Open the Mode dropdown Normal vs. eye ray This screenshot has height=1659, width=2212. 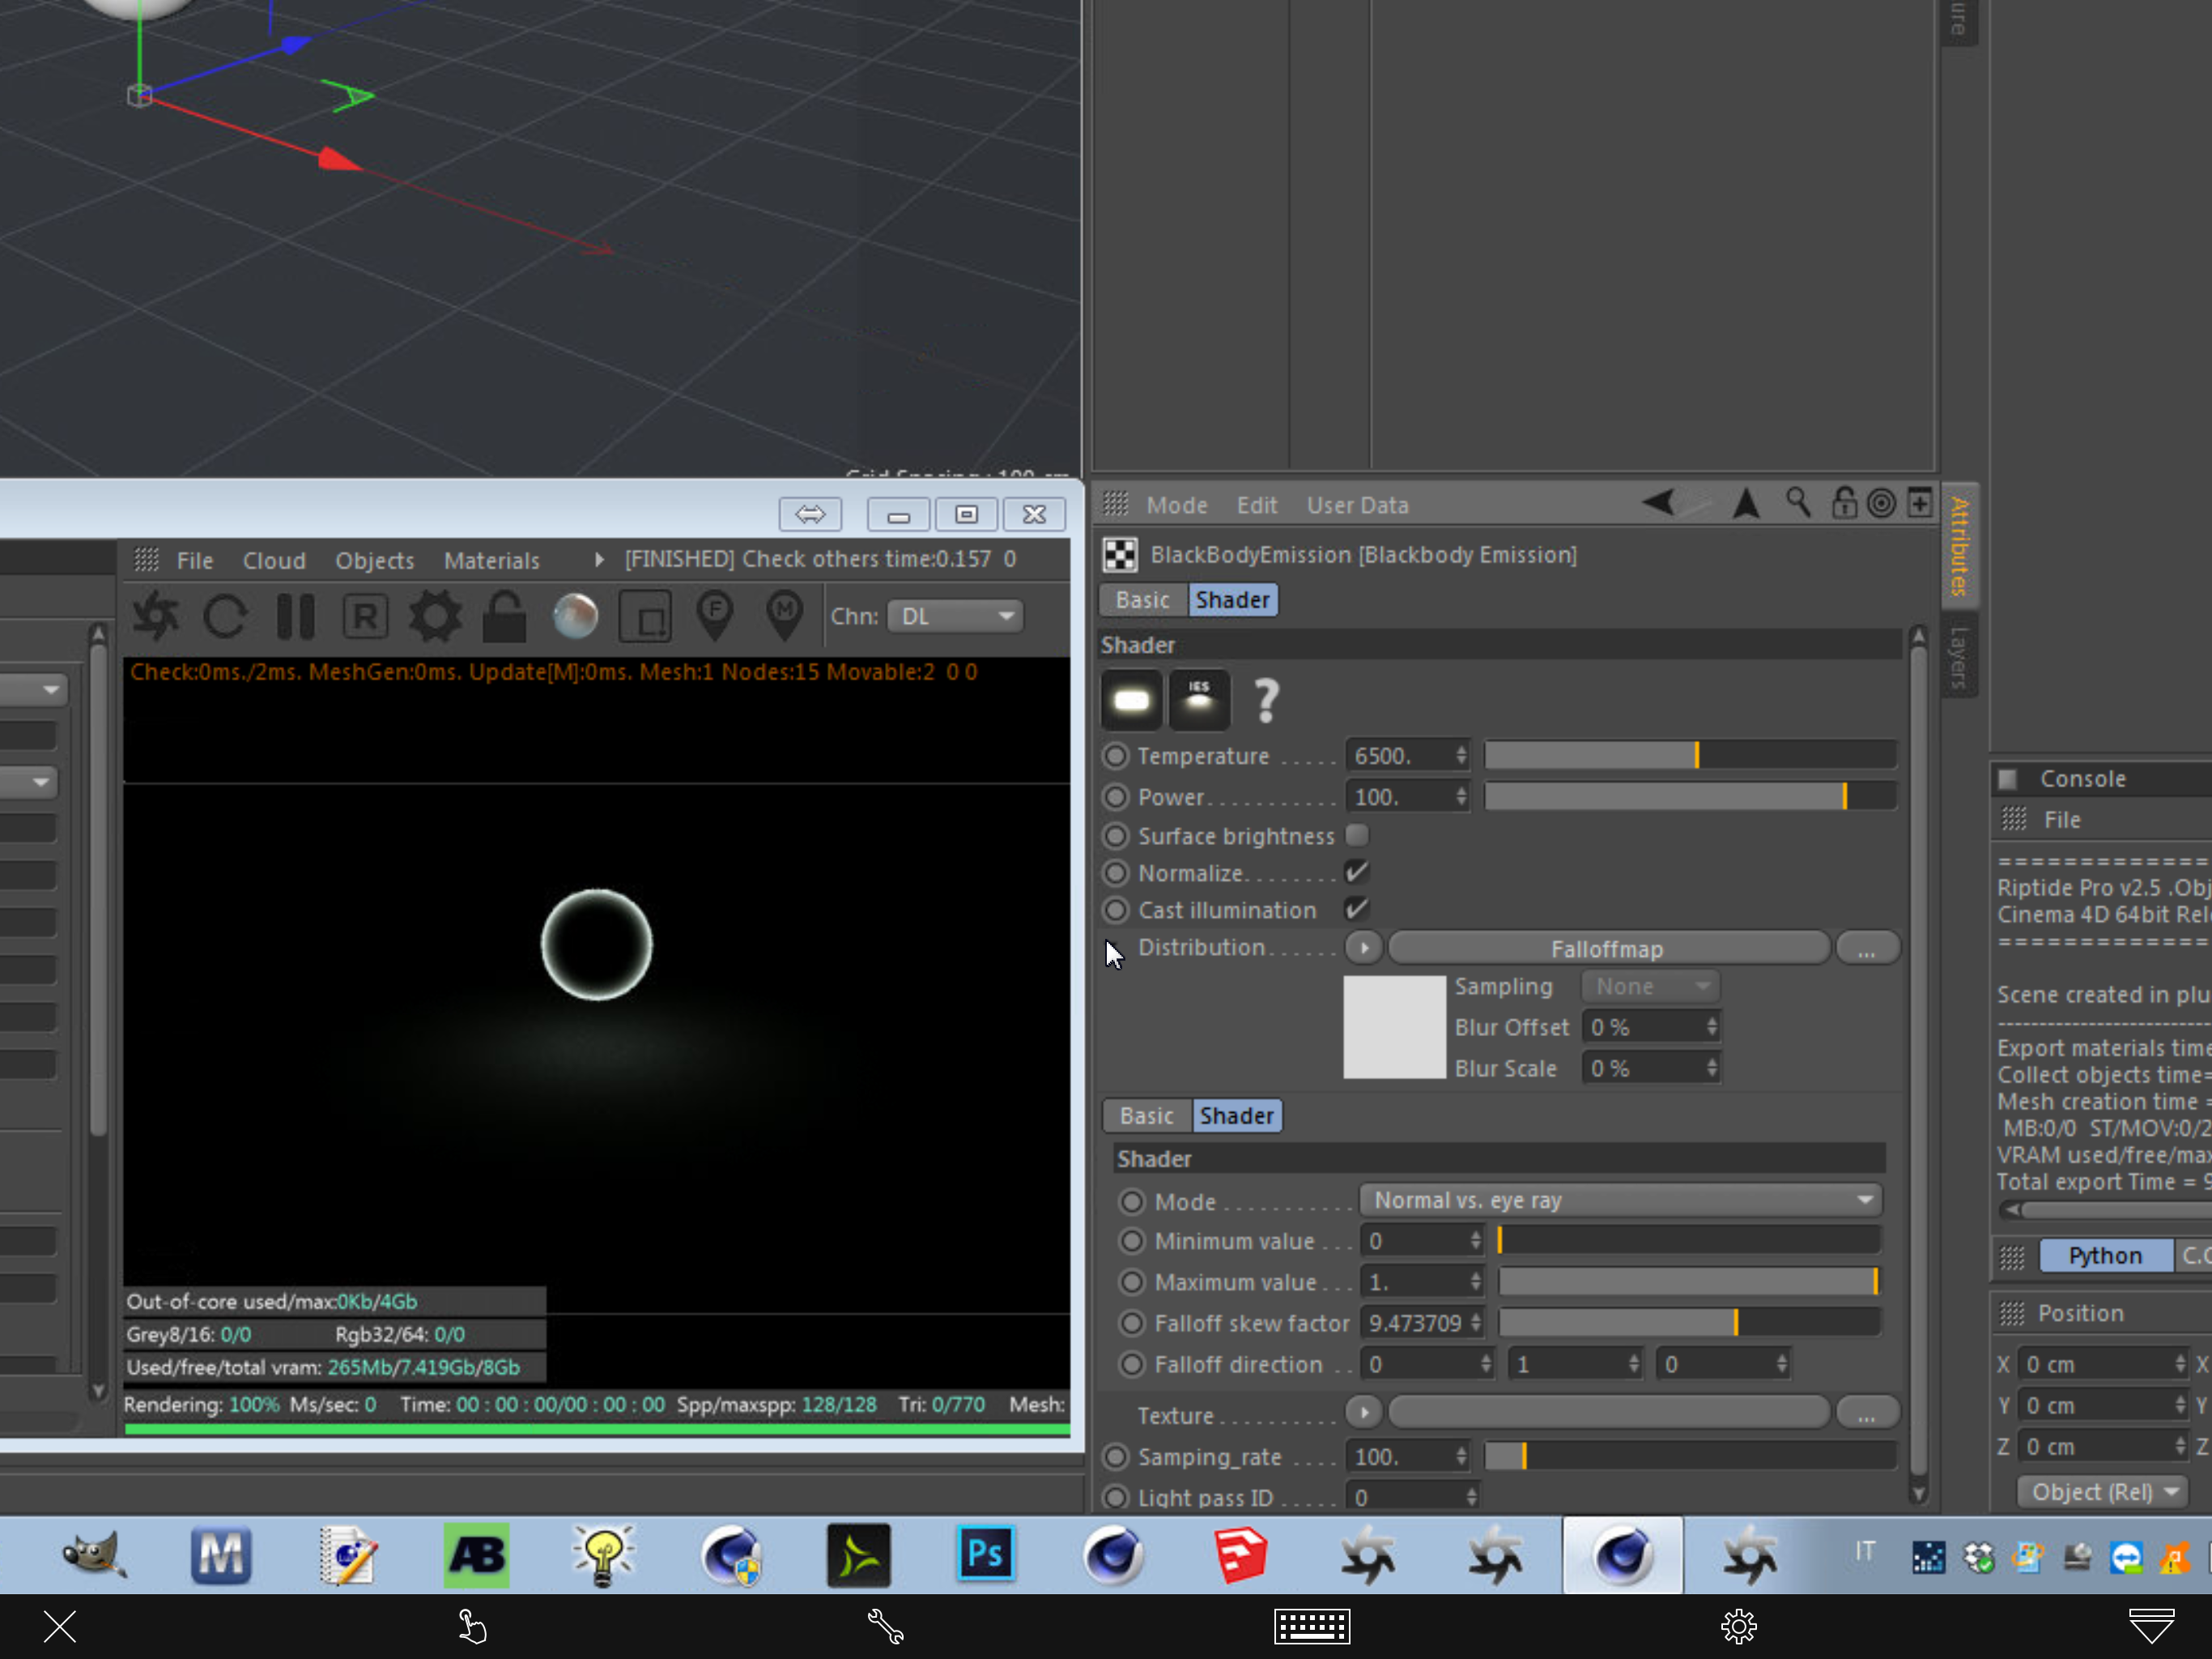point(1620,1200)
